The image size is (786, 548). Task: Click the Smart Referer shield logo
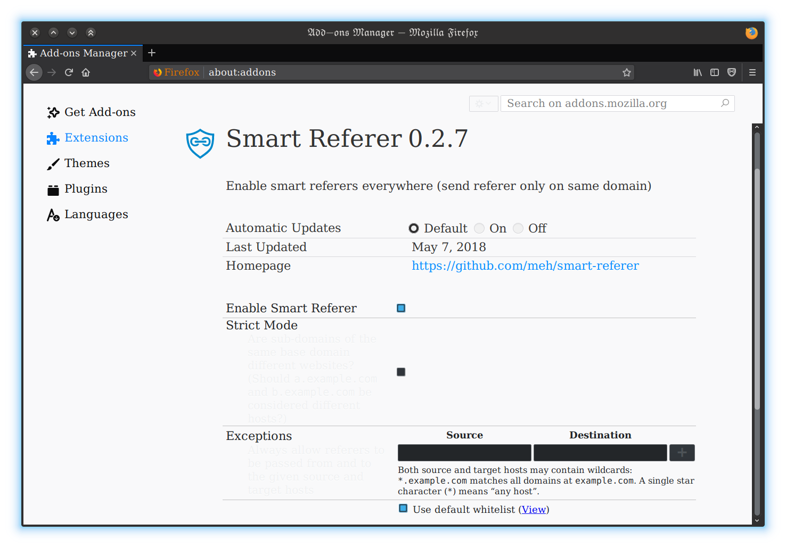[x=200, y=144]
